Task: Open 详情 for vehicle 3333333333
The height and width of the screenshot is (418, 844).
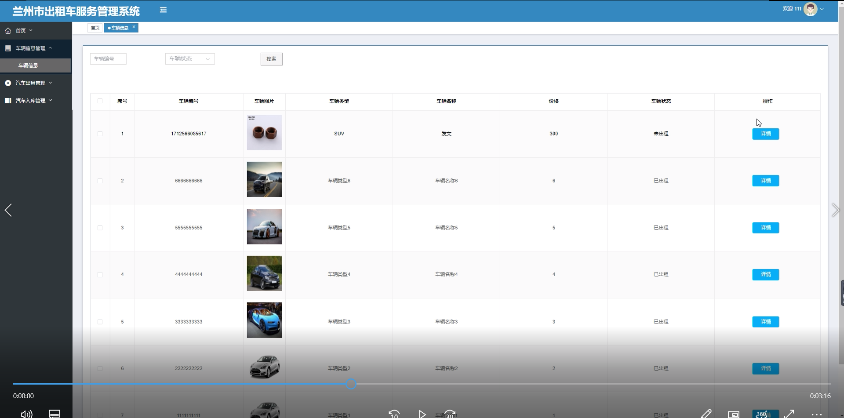Action: [765, 322]
